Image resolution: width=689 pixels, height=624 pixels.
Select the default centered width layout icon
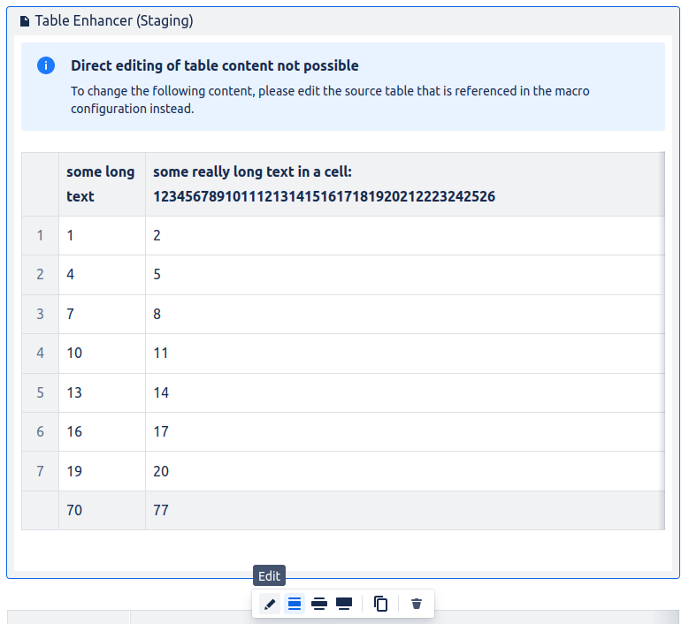click(x=295, y=604)
